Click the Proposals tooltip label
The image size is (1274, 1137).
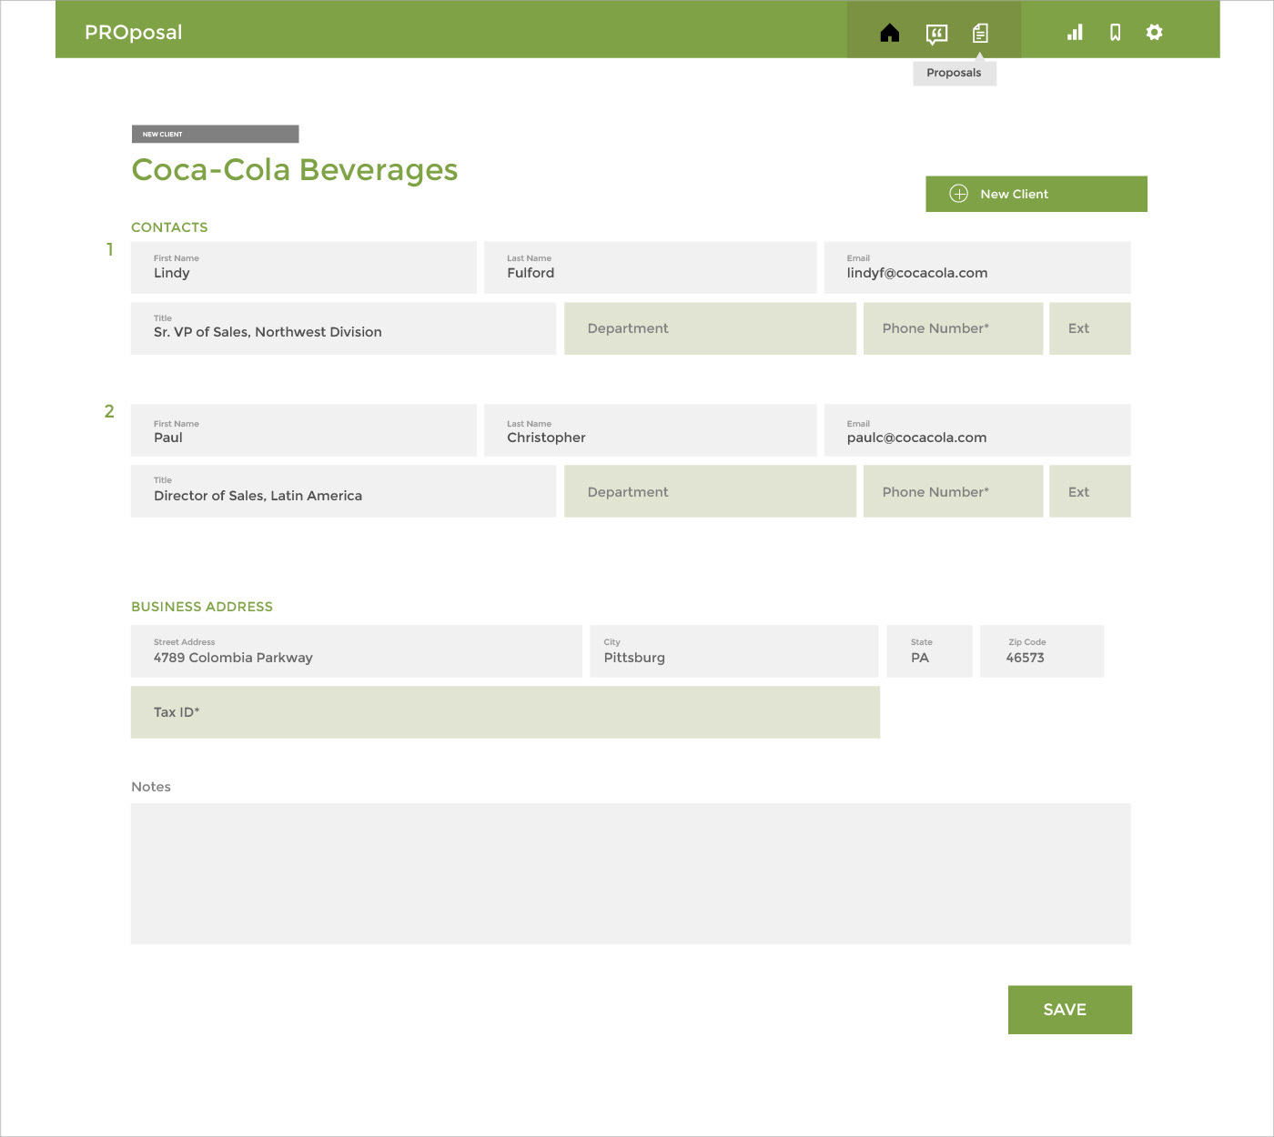(955, 73)
